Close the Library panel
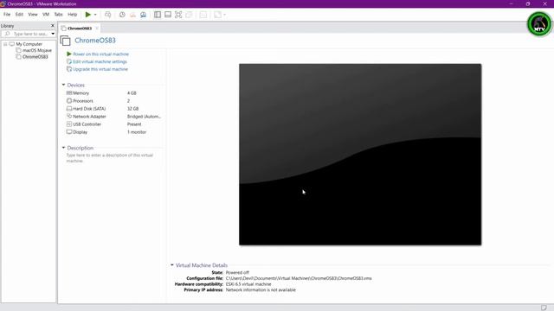 pos(53,26)
